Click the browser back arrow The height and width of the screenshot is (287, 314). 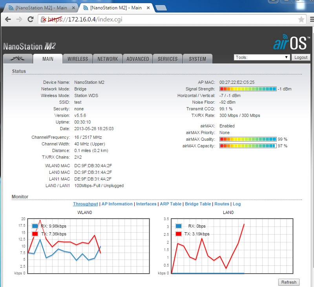coord(8,18)
